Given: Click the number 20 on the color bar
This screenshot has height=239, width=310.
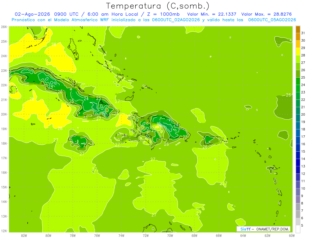Looking at the screenshot, I should pos(303,114).
